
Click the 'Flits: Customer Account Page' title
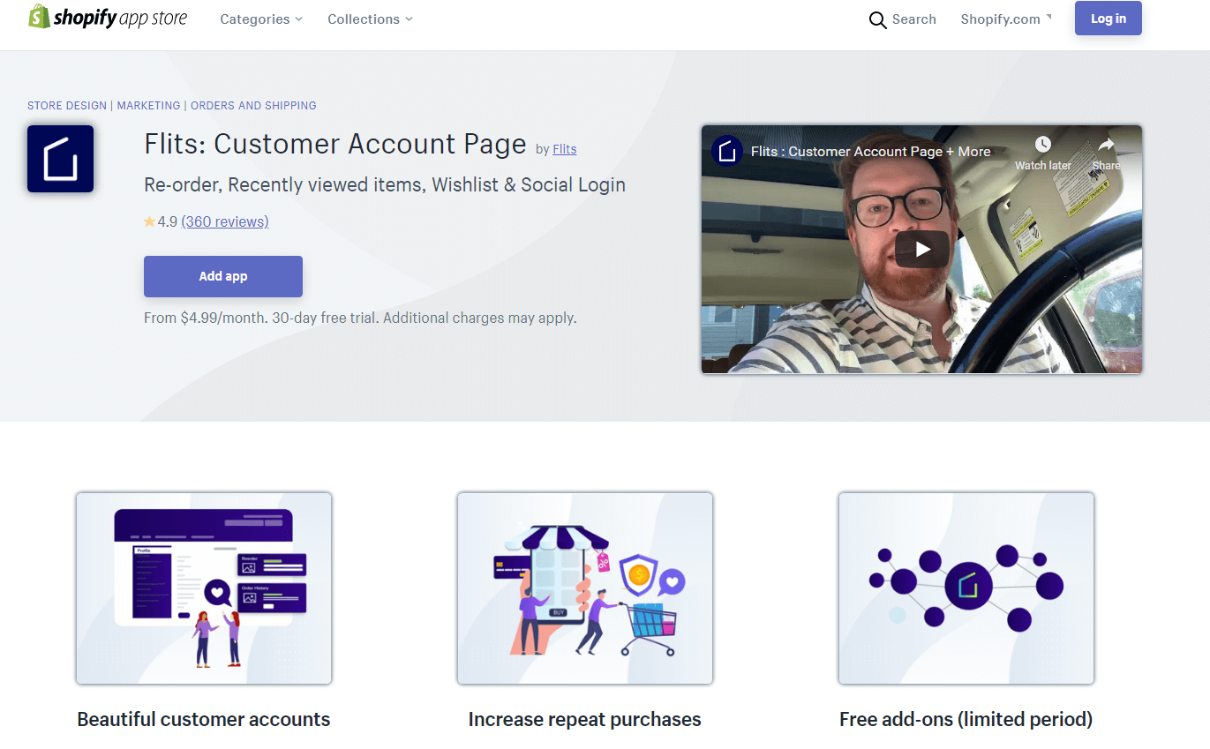335,144
